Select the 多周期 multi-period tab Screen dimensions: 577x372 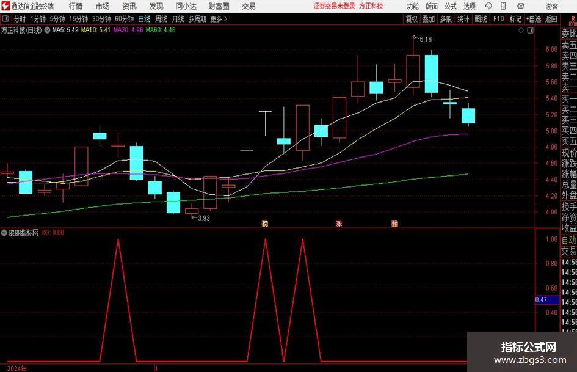[197, 19]
